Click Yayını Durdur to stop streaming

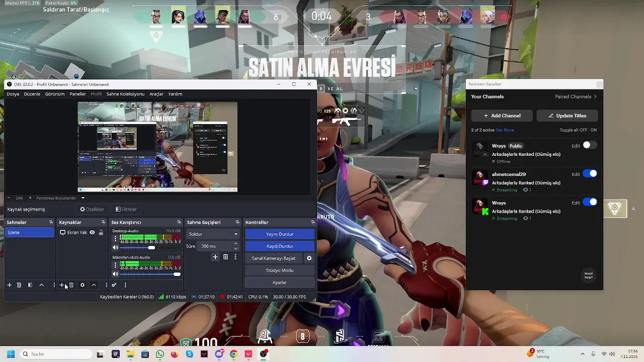click(x=280, y=234)
